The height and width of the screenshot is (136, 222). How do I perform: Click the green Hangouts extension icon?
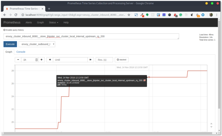click(x=147, y=15)
